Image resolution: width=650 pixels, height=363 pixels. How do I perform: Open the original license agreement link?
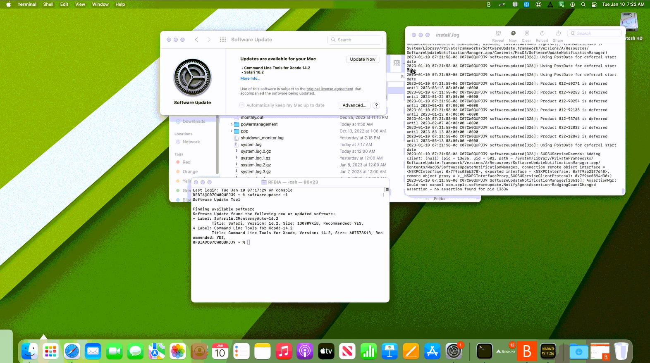click(x=330, y=89)
